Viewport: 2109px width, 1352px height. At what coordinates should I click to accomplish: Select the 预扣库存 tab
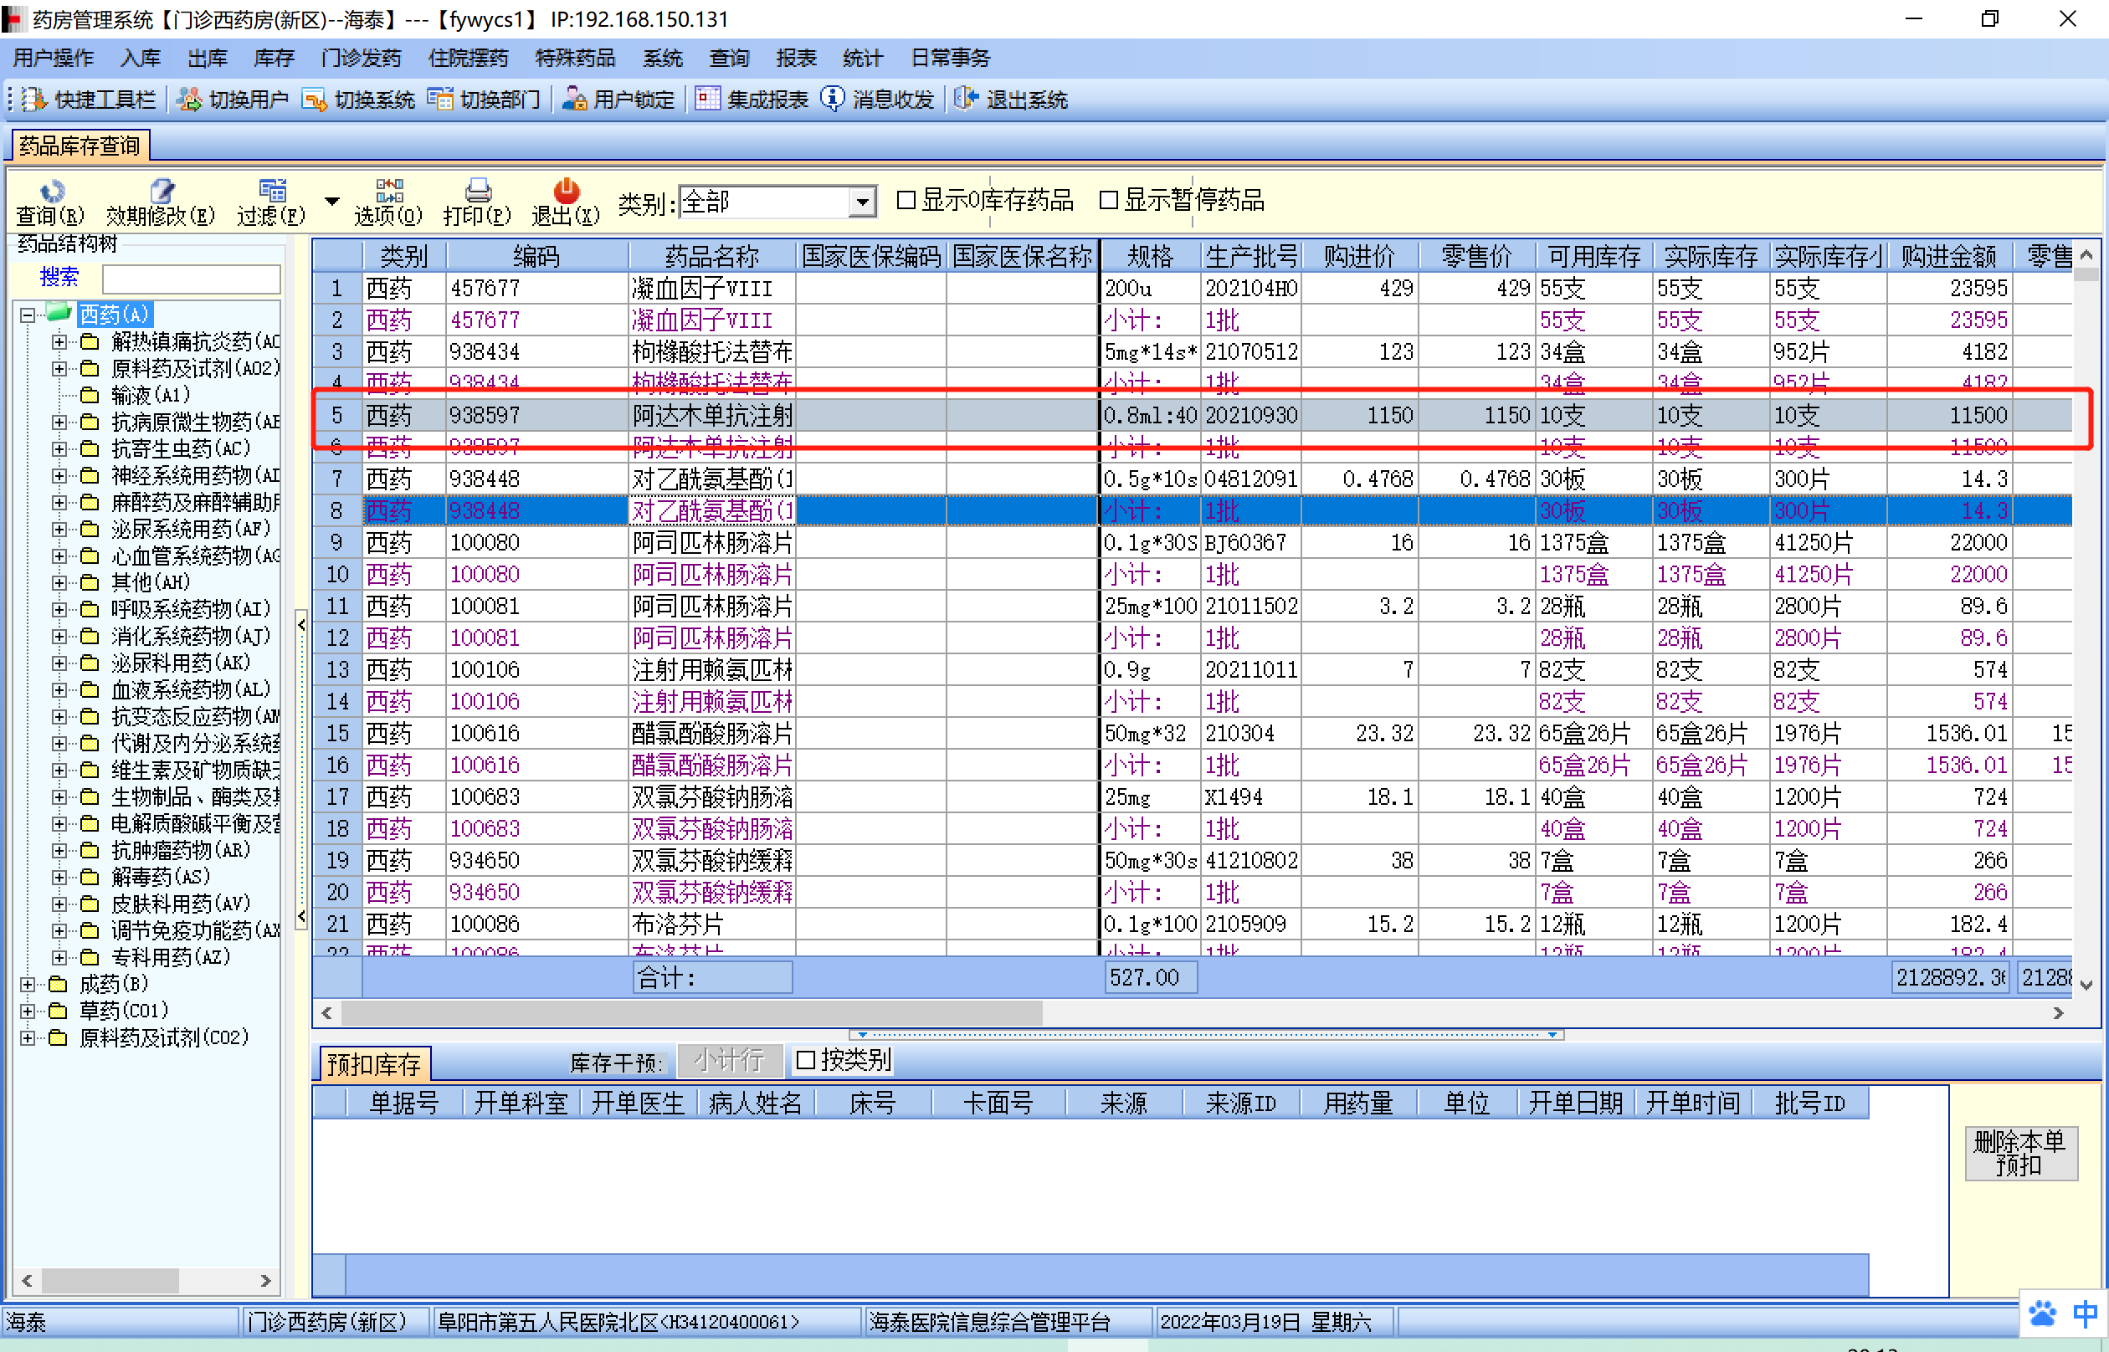click(x=374, y=1064)
